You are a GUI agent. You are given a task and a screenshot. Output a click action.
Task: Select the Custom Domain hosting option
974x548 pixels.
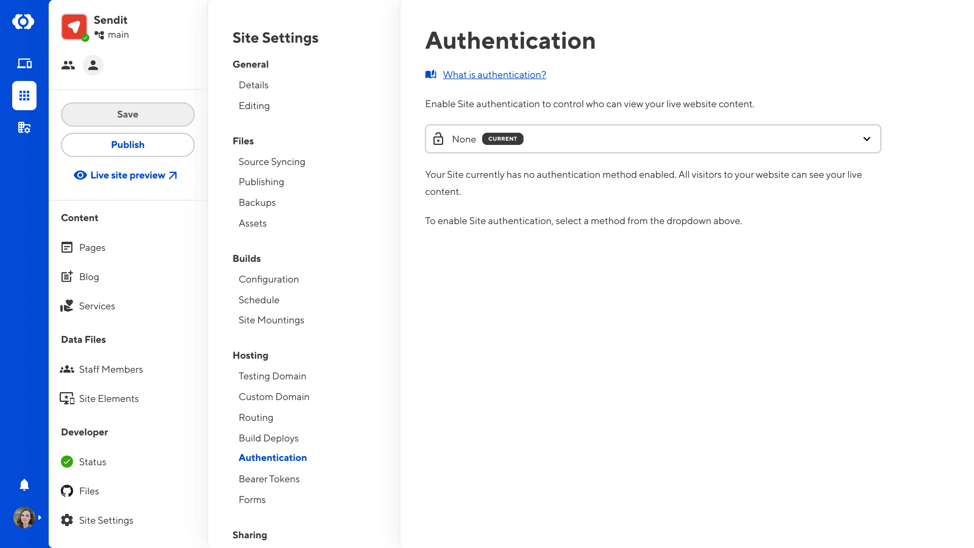(274, 397)
